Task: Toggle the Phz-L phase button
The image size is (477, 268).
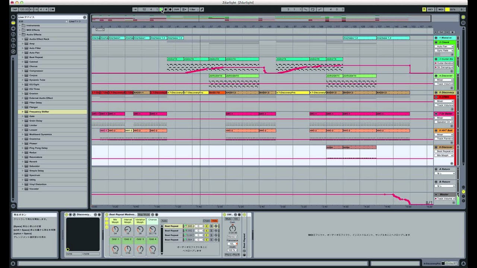Action: click(228, 255)
